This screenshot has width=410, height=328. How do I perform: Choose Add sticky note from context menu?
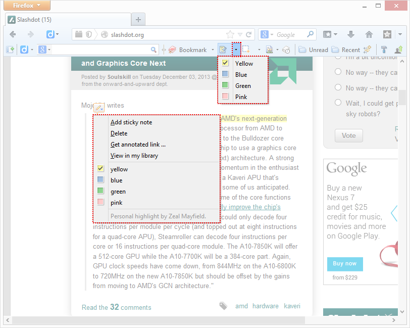coord(131,122)
